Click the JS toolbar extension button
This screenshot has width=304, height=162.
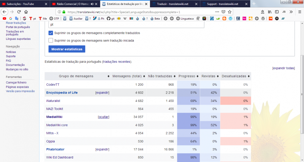pos(284,12)
